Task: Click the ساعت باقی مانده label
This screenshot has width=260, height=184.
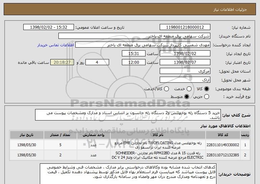Action: click(33, 62)
